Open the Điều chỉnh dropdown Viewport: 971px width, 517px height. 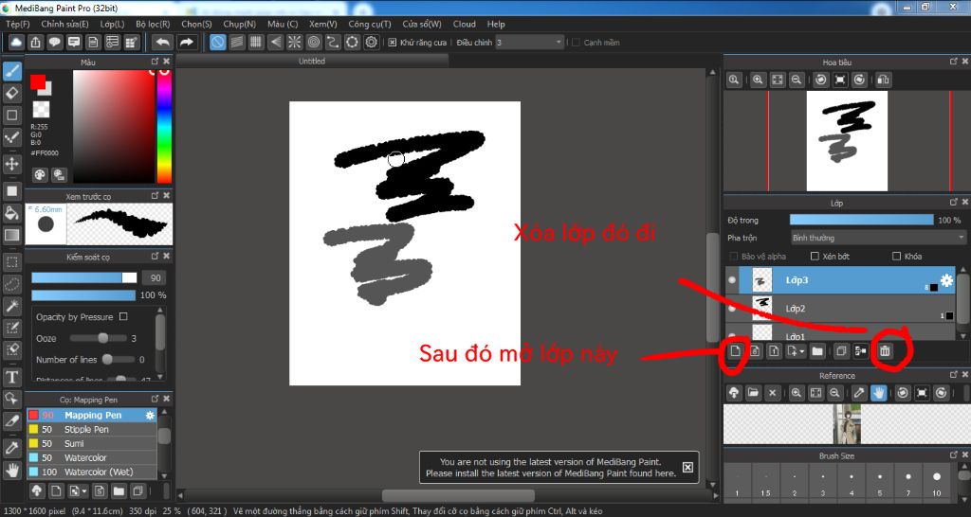tap(529, 43)
